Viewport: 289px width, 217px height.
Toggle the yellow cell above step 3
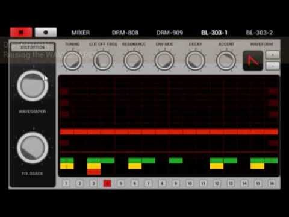point(94,166)
